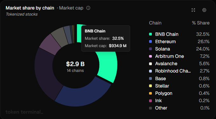Click the 32.5% share value in legend
216x119 pixels.
[203, 34]
